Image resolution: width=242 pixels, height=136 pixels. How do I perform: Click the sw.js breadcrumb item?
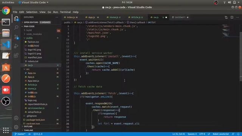pyautogui.click(x=78, y=23)
